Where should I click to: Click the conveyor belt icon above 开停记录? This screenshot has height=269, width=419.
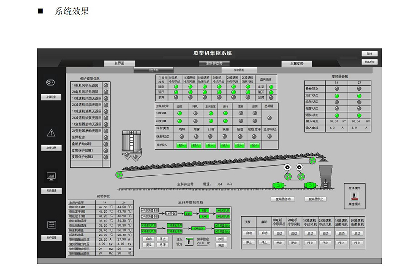click(50, 82)
